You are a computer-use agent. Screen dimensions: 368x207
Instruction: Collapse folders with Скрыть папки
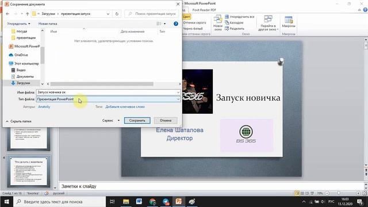pos(18,121)
